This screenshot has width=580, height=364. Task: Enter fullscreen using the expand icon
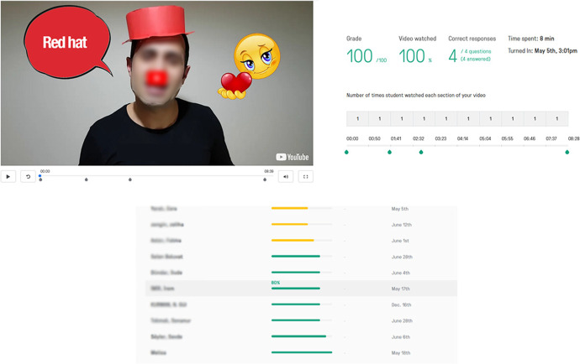[306, 177]
